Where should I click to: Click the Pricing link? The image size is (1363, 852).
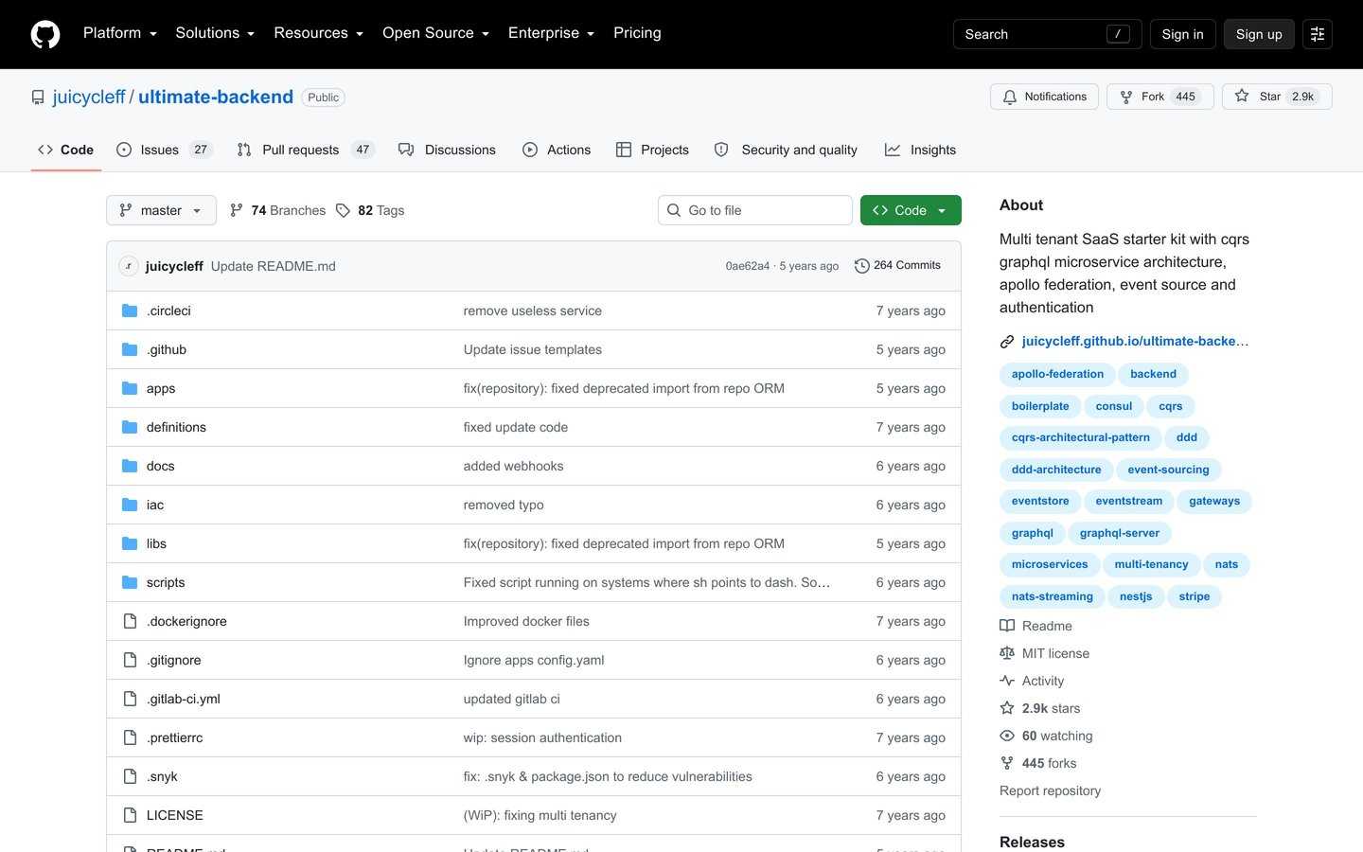[637, 33]
